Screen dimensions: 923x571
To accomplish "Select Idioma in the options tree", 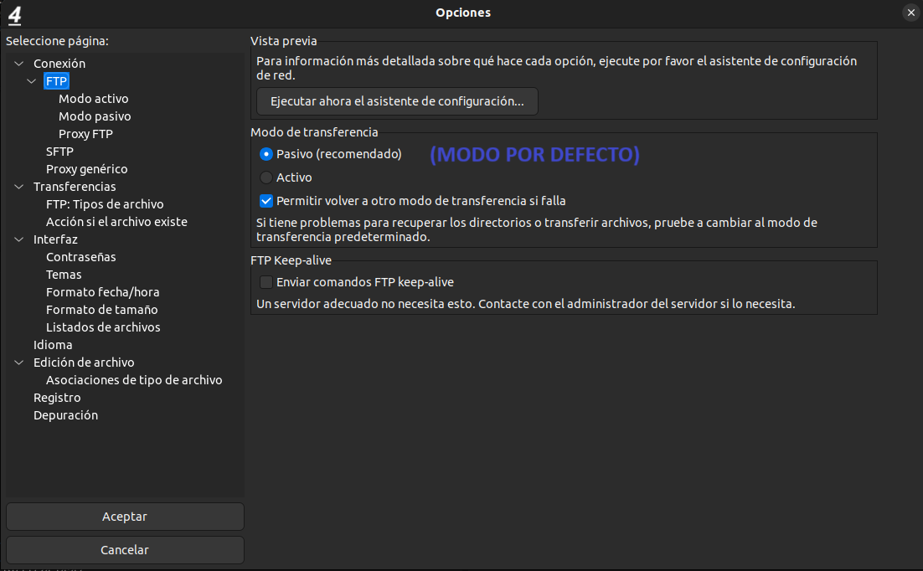I will point(53,345).
